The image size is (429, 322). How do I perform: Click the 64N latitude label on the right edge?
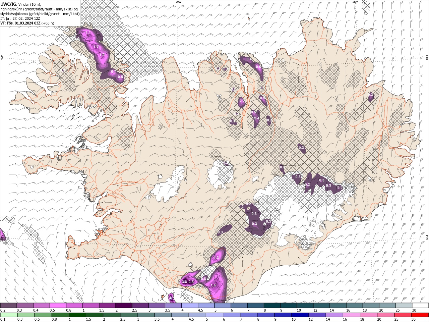pos(427,236)
